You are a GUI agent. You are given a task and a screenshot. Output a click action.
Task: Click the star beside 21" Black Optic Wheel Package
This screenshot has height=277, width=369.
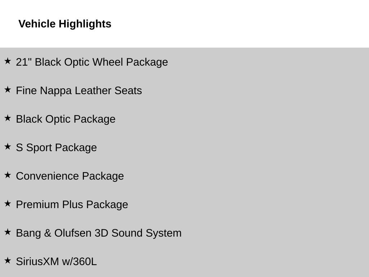pos(8,61)
